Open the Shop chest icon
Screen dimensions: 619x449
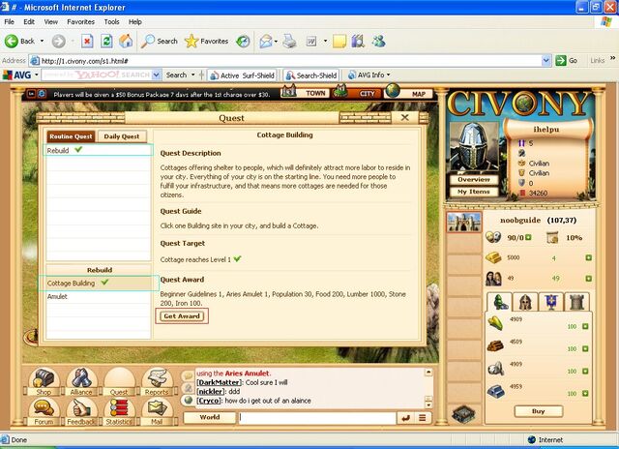coord(44,381)
